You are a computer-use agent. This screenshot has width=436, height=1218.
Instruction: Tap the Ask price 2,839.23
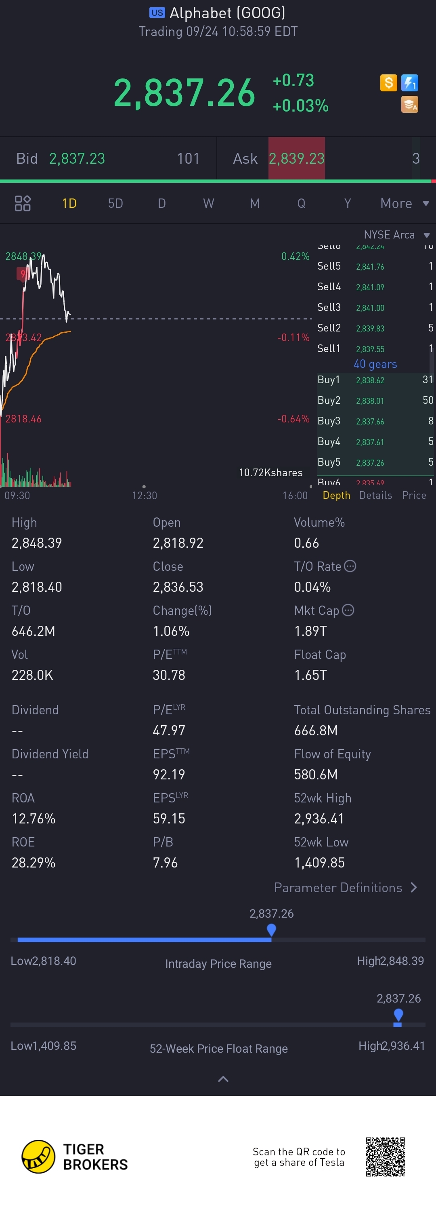click(x=297, y=158)
